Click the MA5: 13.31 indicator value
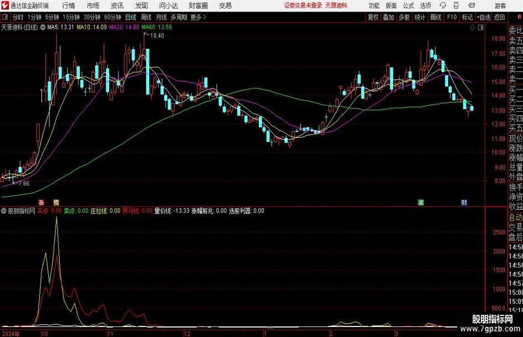Image resolution: width=523 pixels, height=337 pixels. 60,27
